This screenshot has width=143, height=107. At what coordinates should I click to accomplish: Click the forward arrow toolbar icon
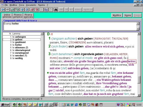[x=8, y=10]
